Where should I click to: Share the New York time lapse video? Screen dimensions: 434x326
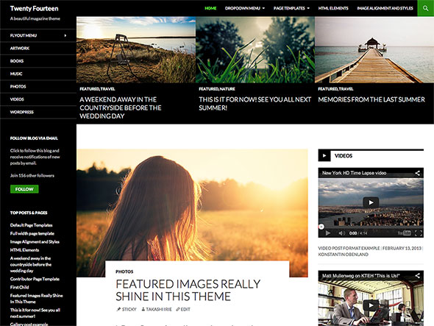click(x=417, y=174)
